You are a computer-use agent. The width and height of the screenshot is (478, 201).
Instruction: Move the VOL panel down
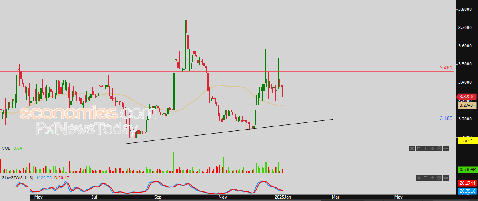click(x=432, y=148)
